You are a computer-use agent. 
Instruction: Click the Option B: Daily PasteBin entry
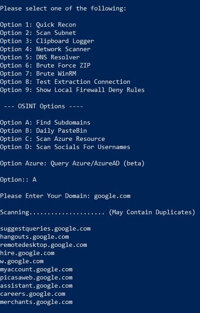tap(43, 131)
